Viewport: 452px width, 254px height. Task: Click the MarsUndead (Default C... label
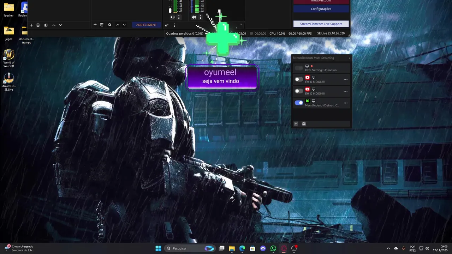(322, 105)
